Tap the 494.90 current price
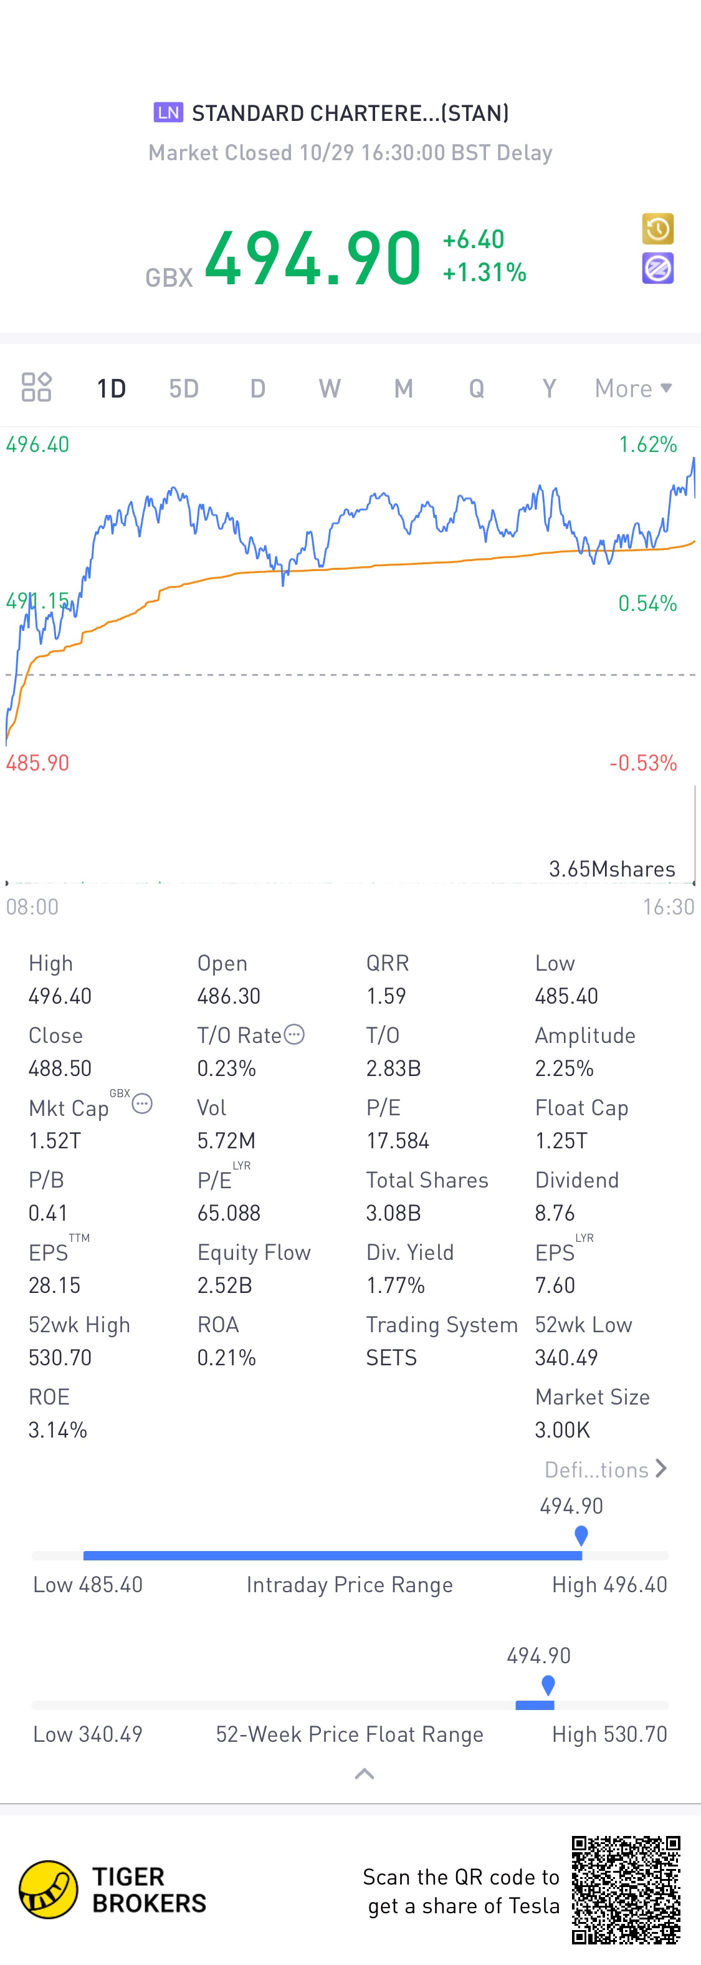 [313, 258]
